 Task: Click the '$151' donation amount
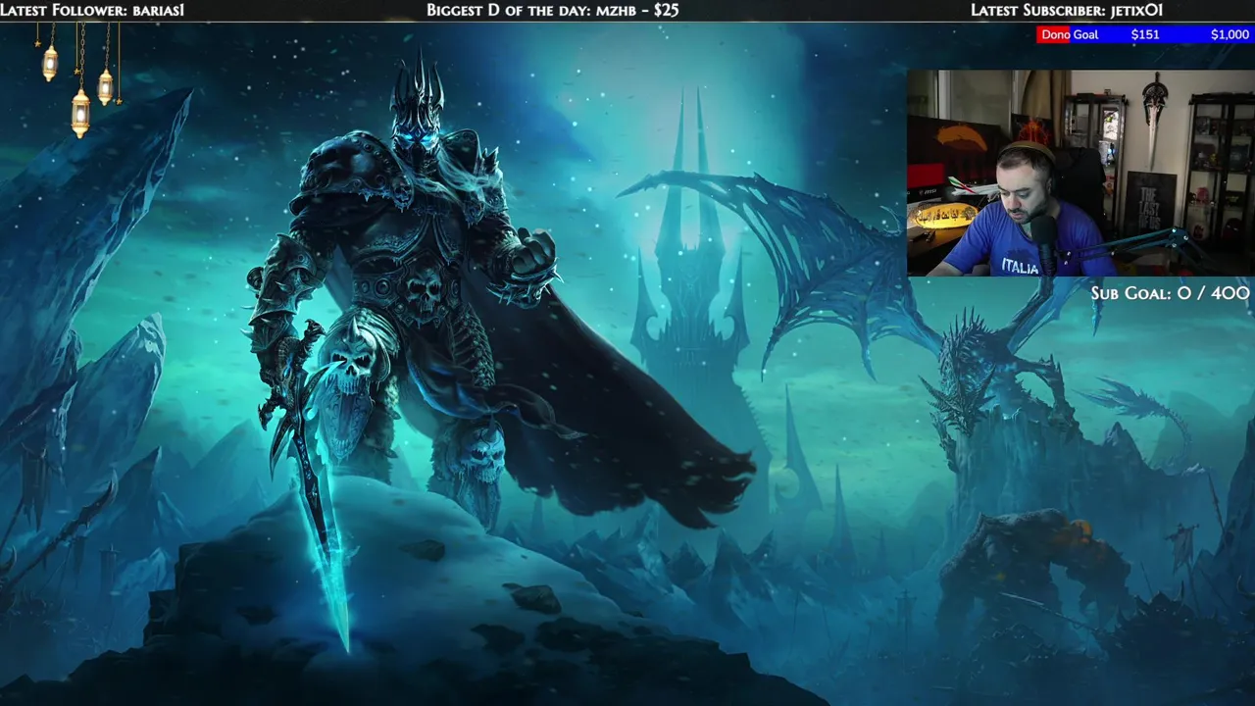point(1145,34)
